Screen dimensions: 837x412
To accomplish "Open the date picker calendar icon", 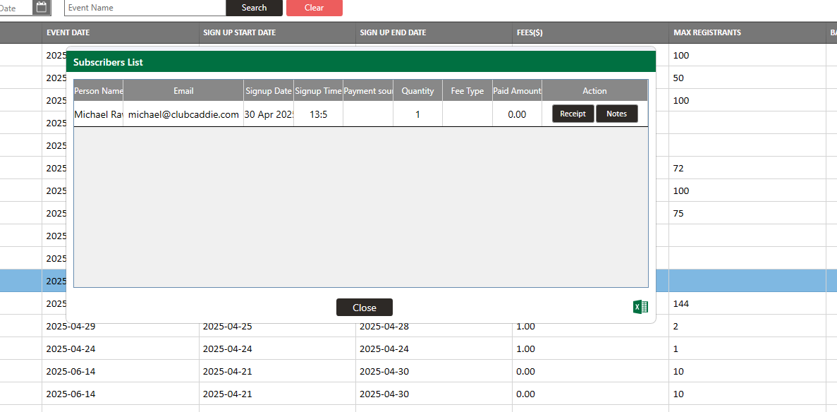I will [x=42, y=7].
